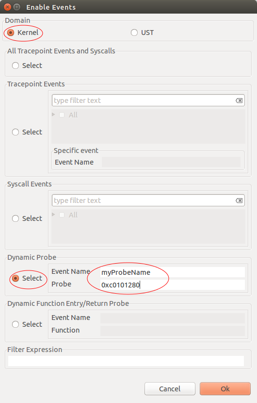The image size is (257, 403).
Task: Enable the Dynamic Probe Select radio button
Action: [16, 278]
